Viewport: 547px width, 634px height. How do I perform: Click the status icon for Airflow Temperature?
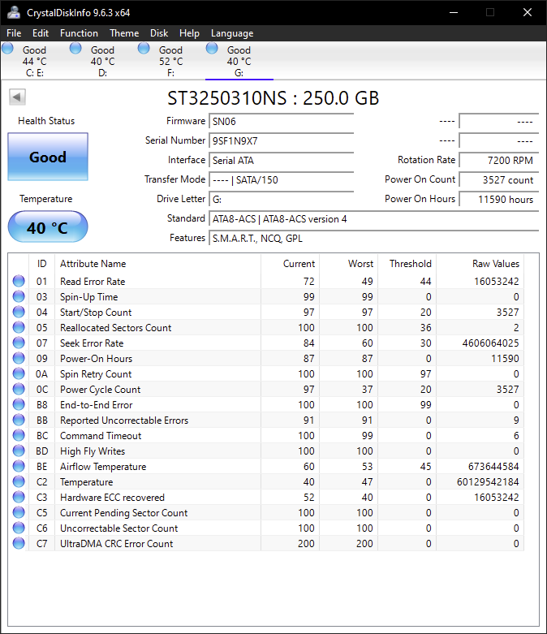click(19, 466)
